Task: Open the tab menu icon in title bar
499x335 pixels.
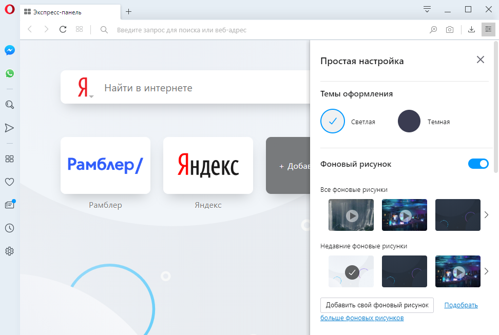Action: point(427,9)
